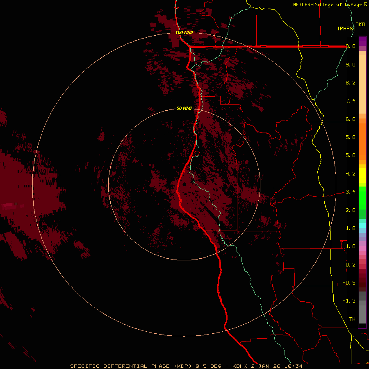Click the 5.0 scale value

(351, 155)
